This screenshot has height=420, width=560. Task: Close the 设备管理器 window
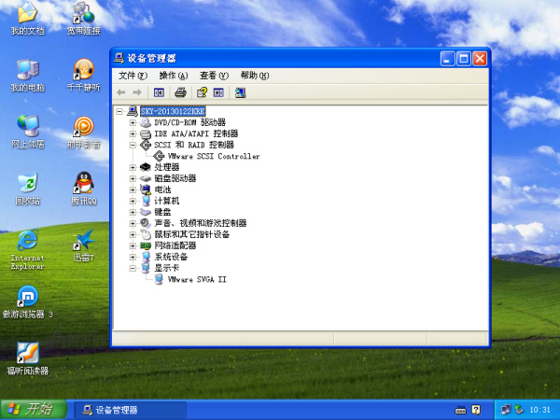pos(480,59)
